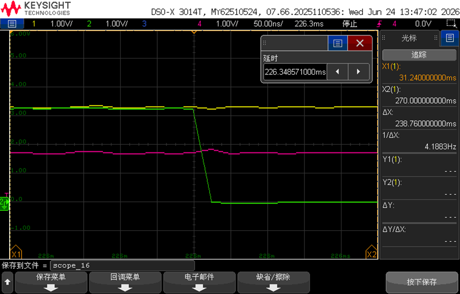Click channel 2 ground level marker
Screen dimensions: 460x294
[x=4, y=203]
